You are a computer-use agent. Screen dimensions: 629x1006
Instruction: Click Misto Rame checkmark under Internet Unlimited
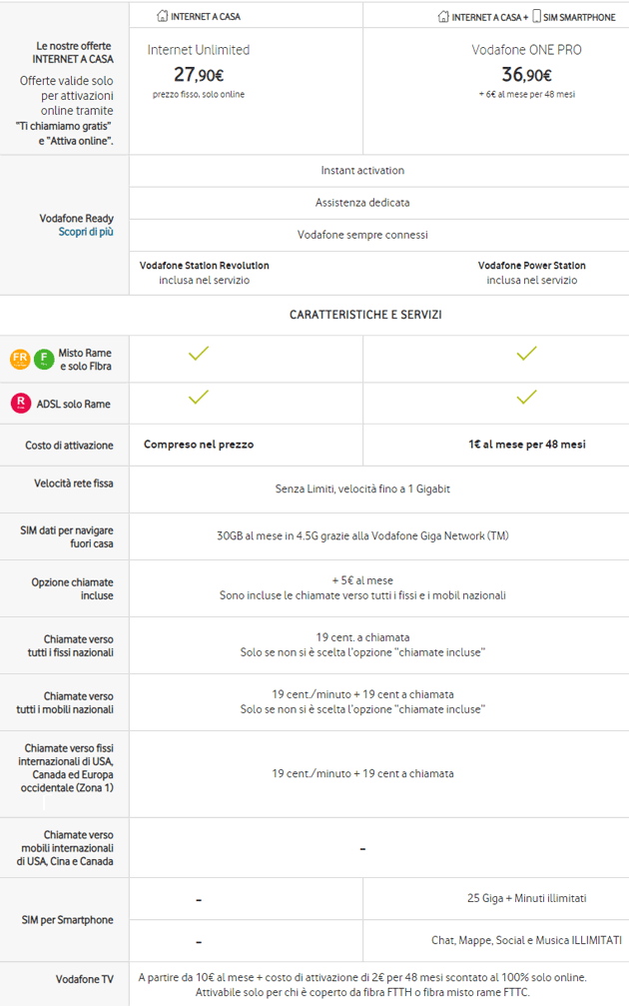click(x=199, y=353)
